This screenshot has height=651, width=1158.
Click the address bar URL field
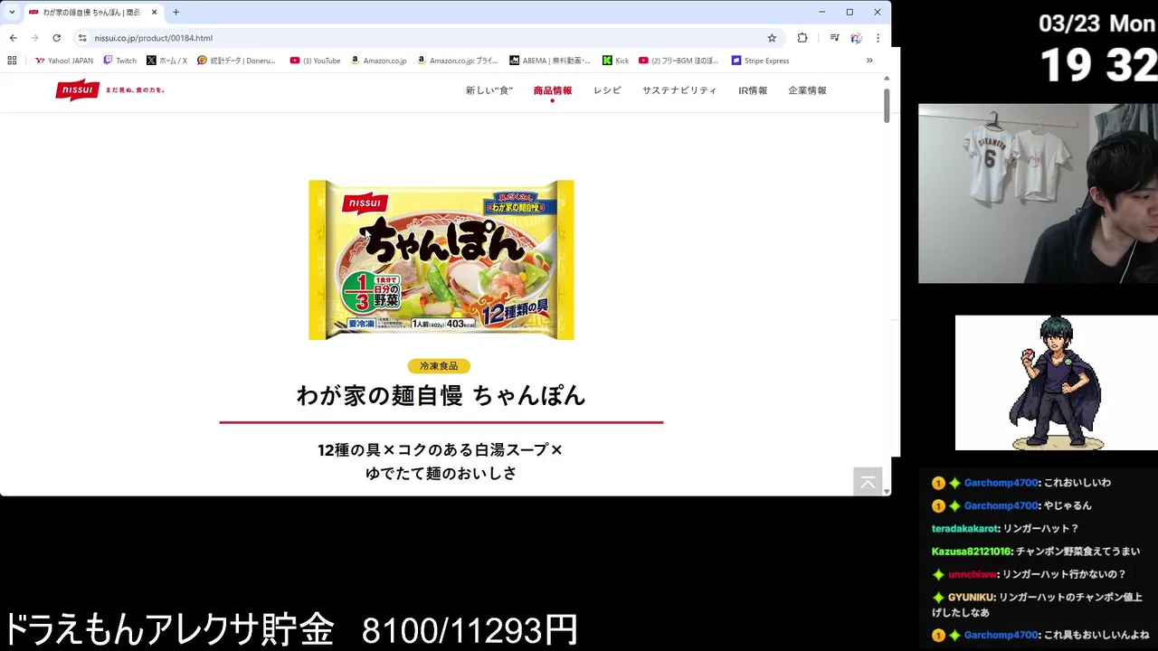point(425,38)
